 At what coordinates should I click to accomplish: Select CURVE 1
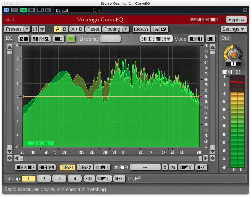[67, 168]
